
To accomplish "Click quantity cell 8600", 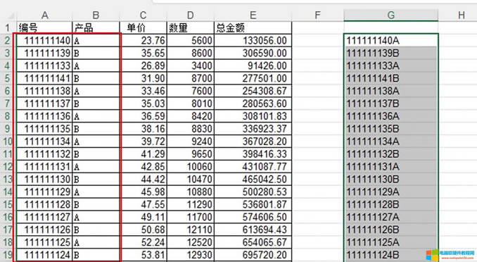I will coord(191,53).
